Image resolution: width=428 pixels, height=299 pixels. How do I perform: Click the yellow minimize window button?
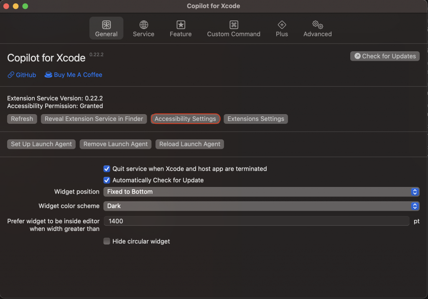point(15,6)
